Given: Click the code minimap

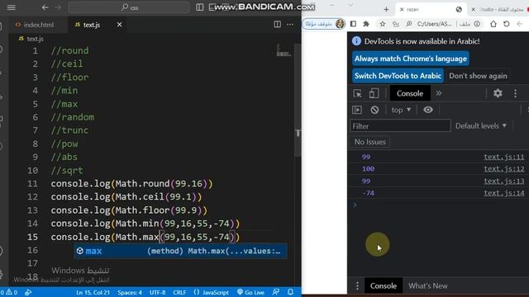Looking at the screenshot, I should coord(284,50).
